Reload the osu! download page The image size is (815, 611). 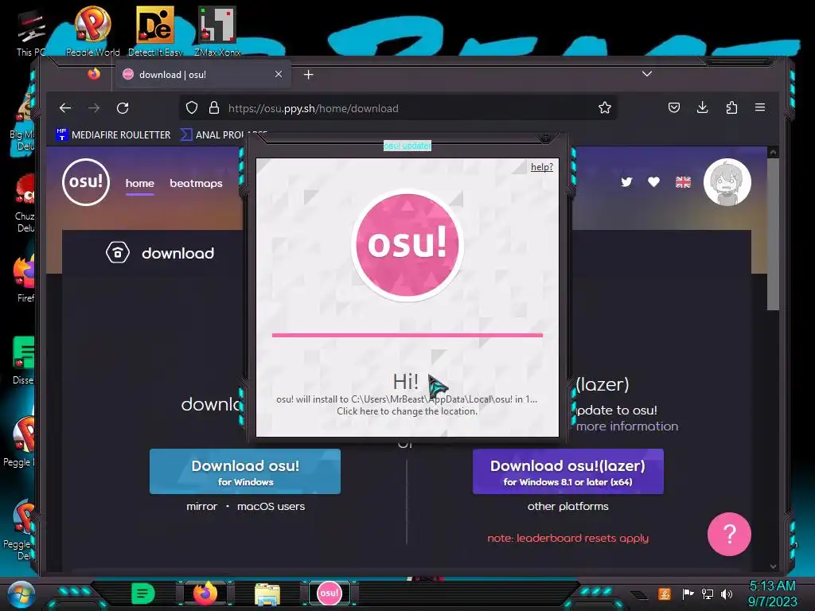click(123, 108)
